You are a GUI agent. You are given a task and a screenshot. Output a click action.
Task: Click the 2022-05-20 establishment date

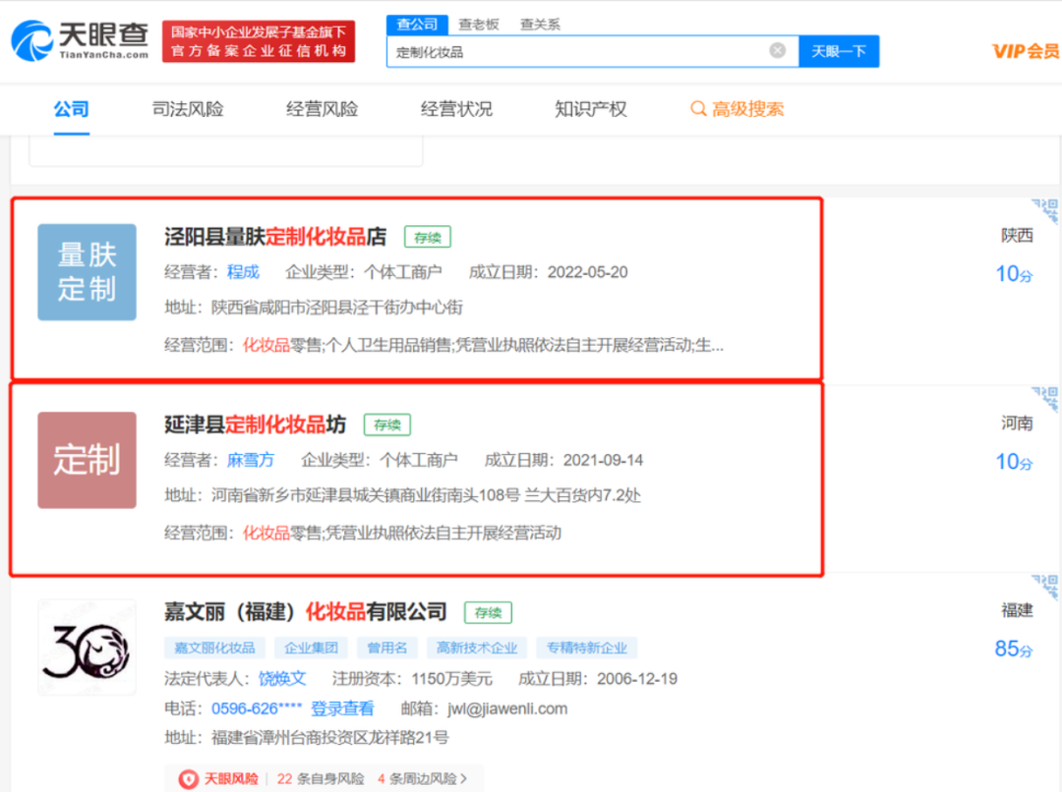pyautogui.click(x=587, y=272)
